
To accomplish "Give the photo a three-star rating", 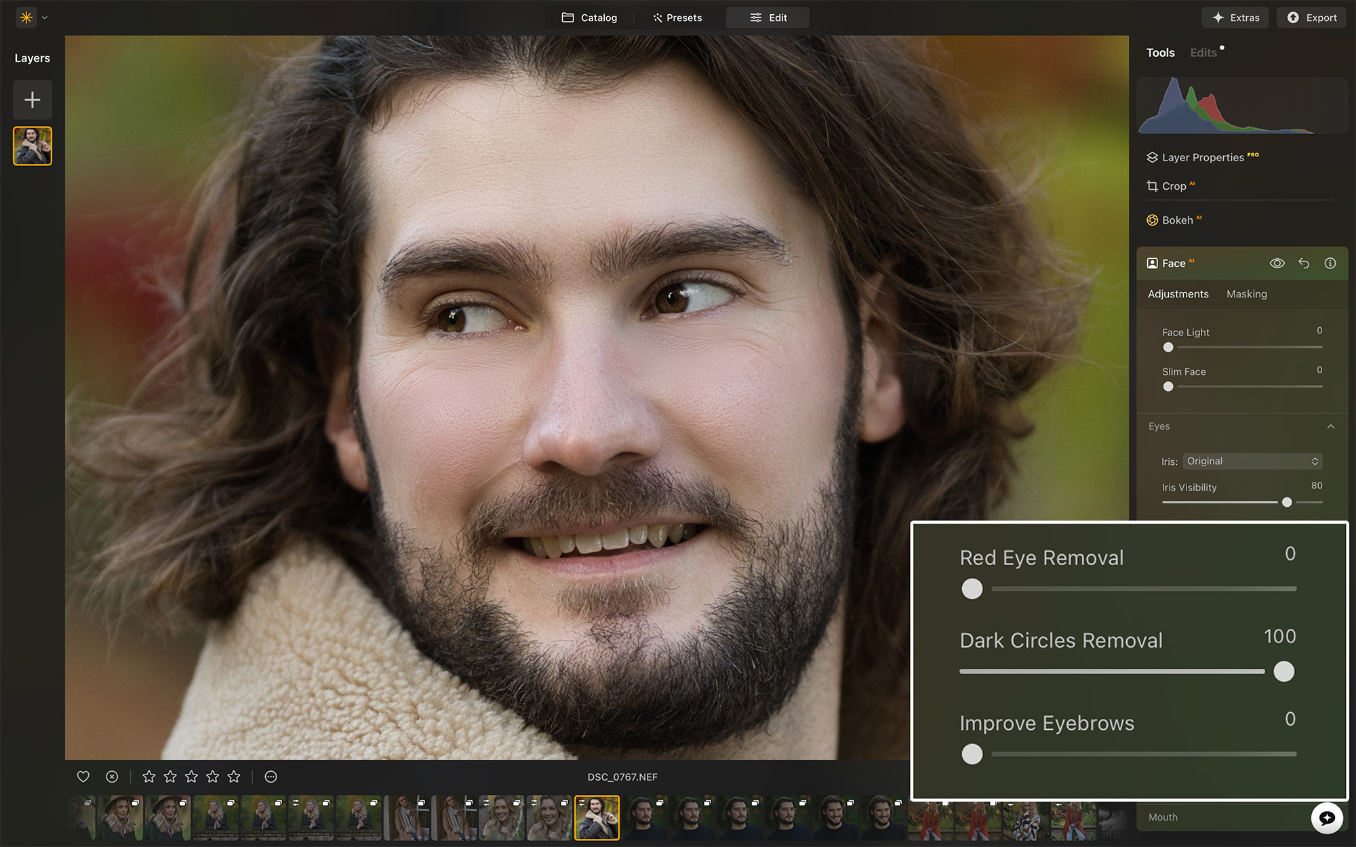I will (191, 777).
